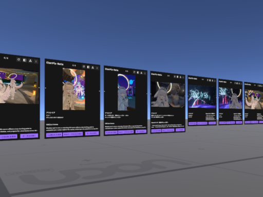Click the hierarchy icon on the blonde avatar panel
This screenshot has height=197, width=263.
[x=92, y=68]
